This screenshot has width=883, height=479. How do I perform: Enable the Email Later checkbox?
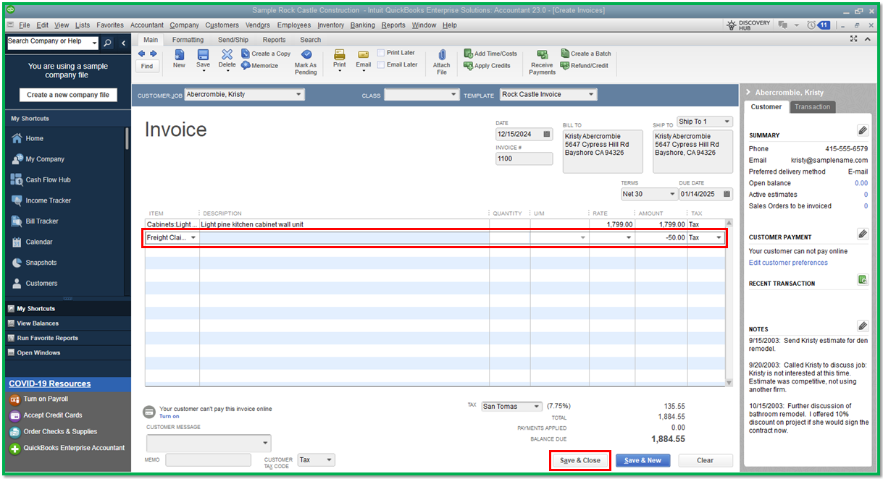click(x=381, y=64)
